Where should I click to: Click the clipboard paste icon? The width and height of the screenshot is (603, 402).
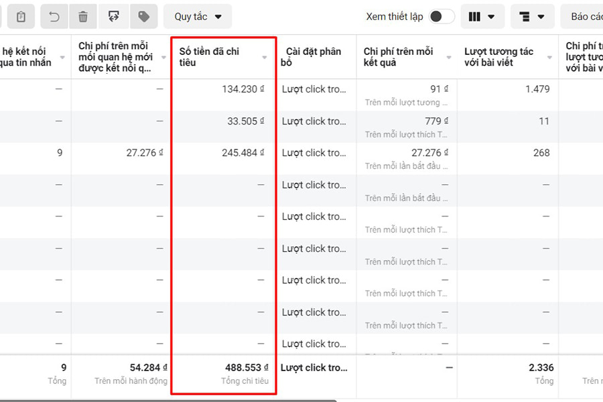[21, 17]
